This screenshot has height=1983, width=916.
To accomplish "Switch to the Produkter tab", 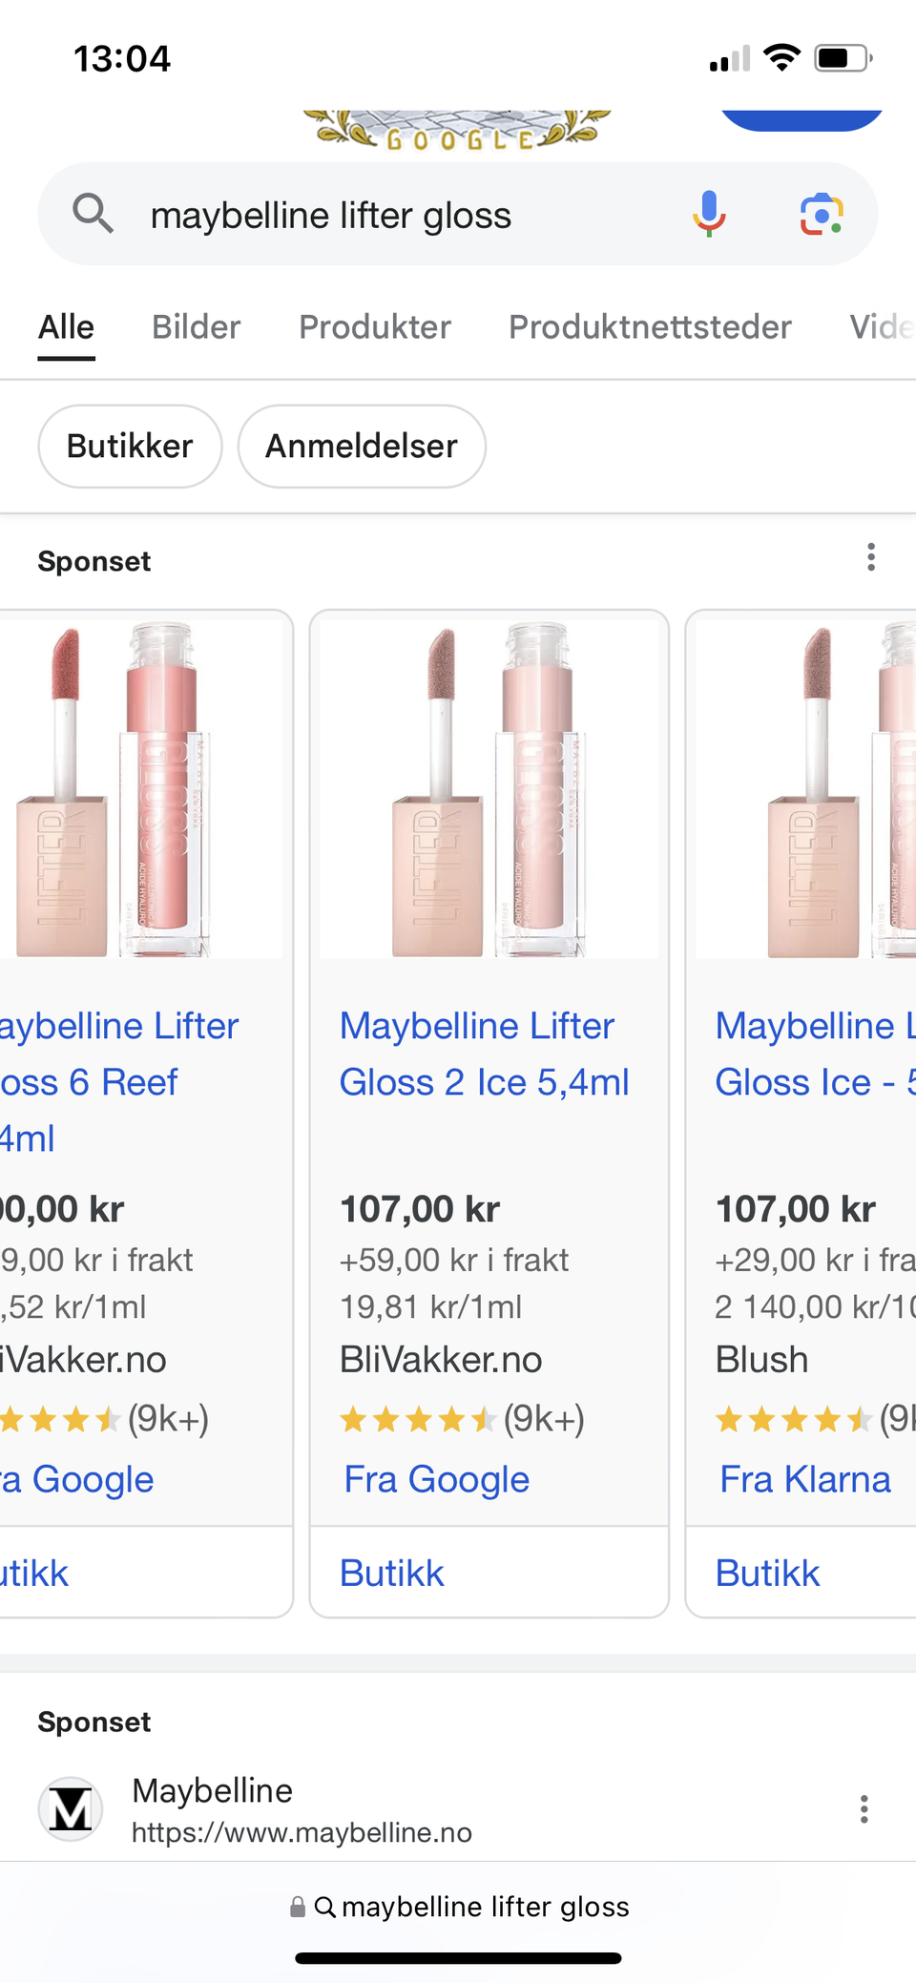I will tap(374, 327).
